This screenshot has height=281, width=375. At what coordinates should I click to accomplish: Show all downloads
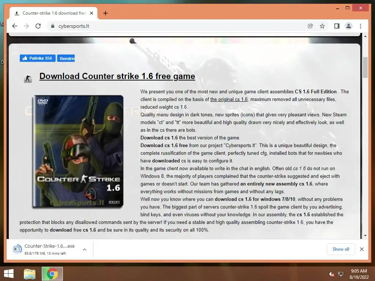[x=341, y=249]
